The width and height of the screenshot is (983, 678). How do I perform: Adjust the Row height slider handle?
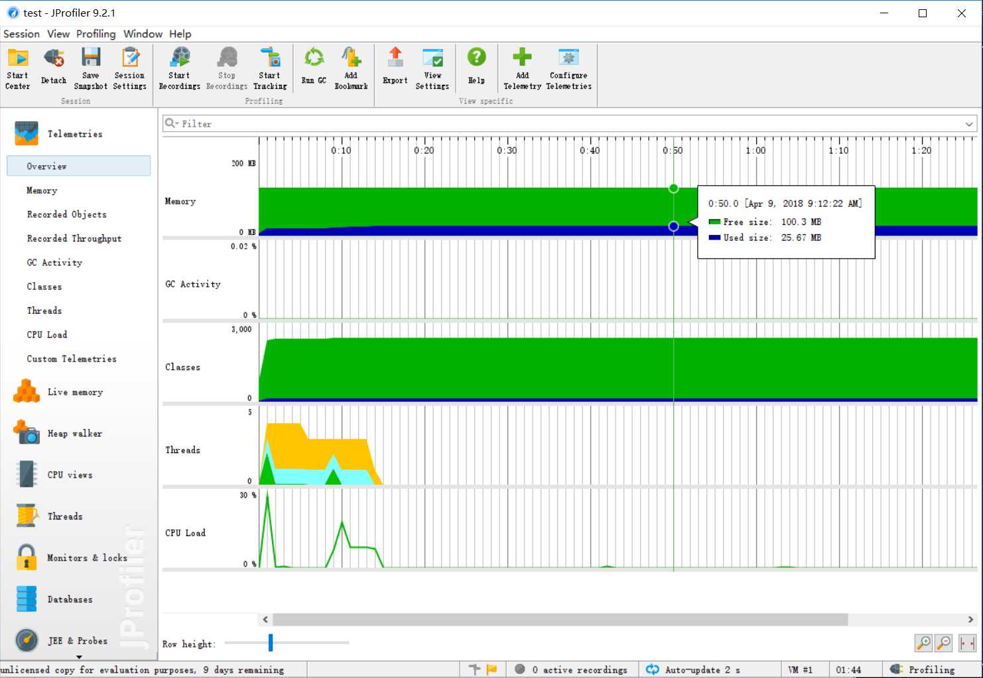click(x=271, y=642)
